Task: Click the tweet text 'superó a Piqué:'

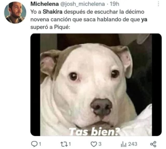Action: (50, 27)
